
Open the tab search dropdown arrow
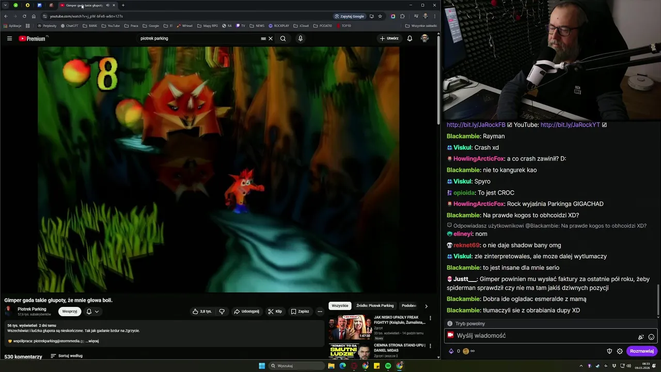(5, 5)
